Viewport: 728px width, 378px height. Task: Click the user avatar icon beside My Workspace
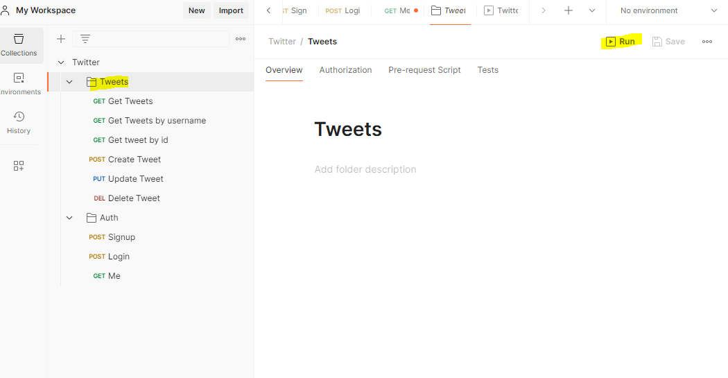pyautogui.click(x=5, y=10)
